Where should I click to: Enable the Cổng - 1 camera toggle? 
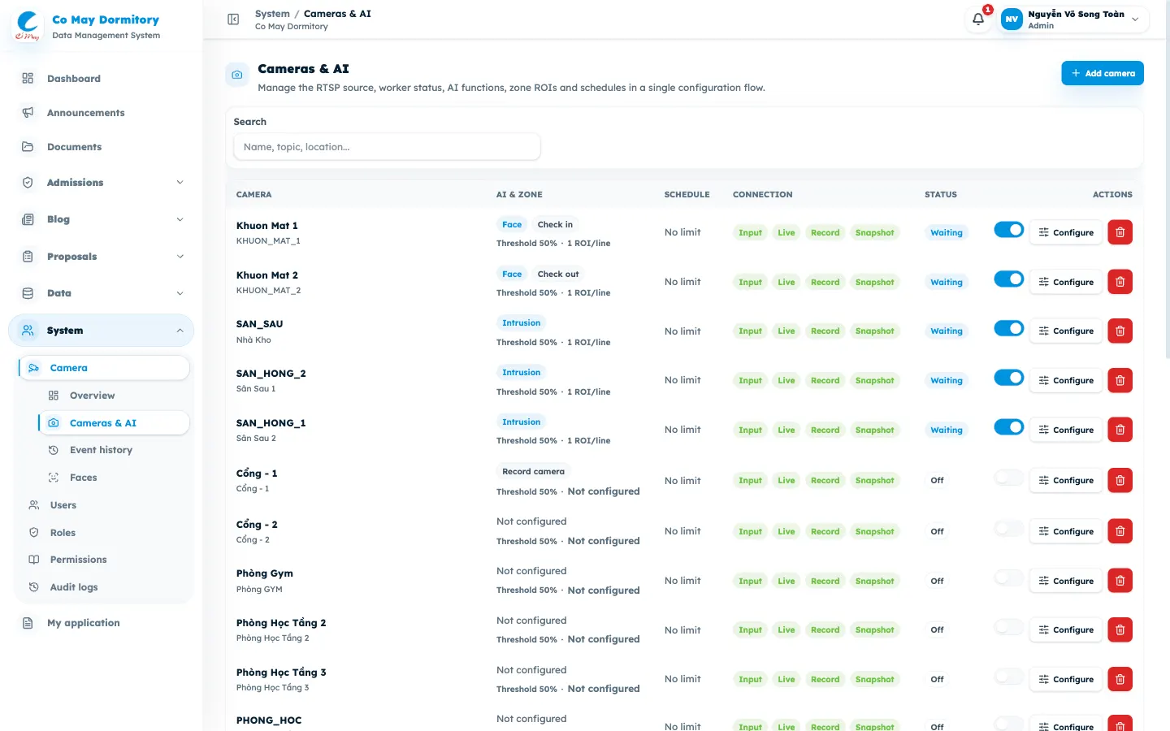point(1008,478)
